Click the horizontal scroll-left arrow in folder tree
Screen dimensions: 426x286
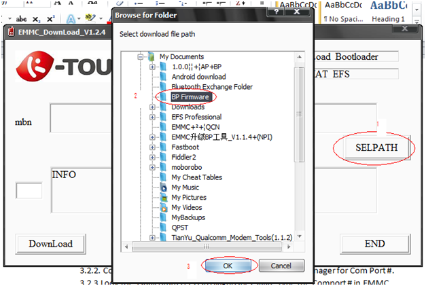[126, 247]
